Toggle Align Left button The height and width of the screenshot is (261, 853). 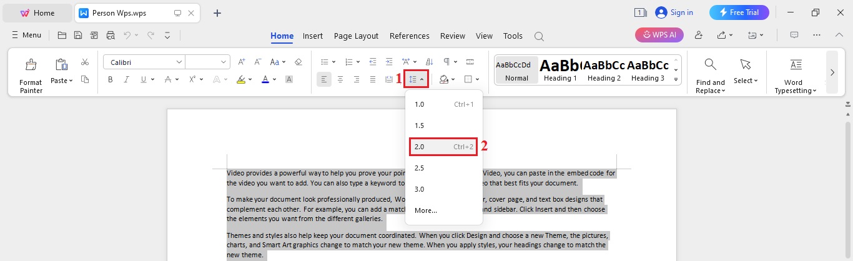[x=324, y=79]
